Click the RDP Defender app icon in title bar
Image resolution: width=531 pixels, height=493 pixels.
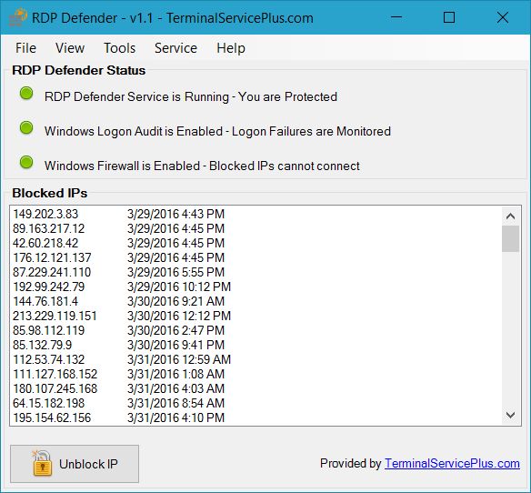click(17, 17)
